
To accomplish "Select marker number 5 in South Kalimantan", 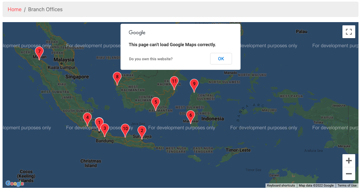I will point(156,103).
